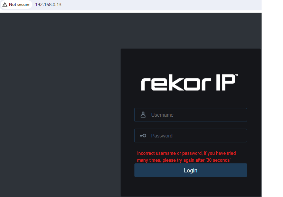Click the user silhouette icon beside Username
Viewport: 283px width, 197px height.
pos(143,115)
